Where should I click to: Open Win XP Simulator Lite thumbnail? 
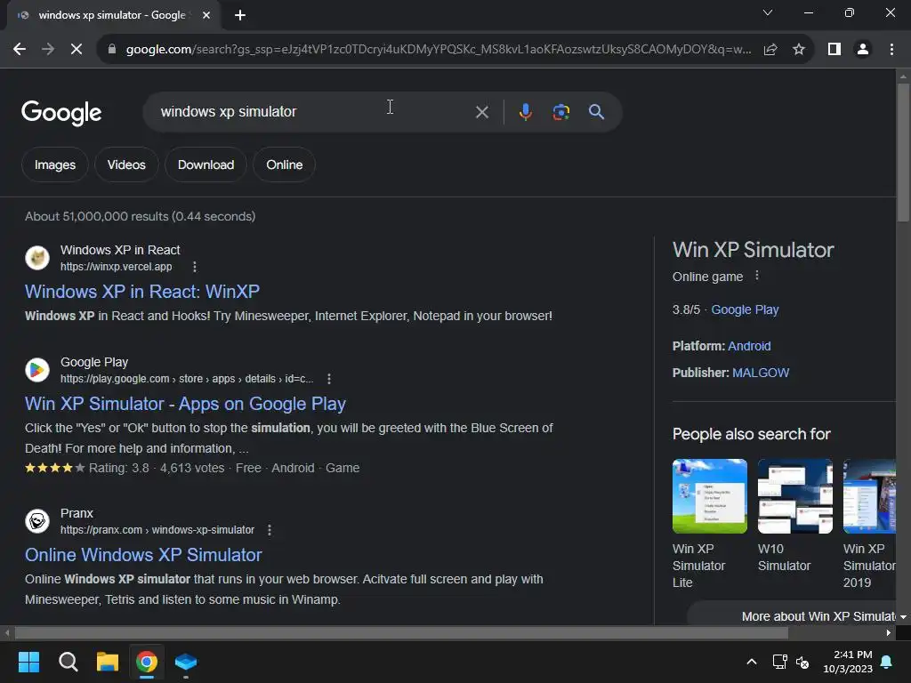coord(709,496)
